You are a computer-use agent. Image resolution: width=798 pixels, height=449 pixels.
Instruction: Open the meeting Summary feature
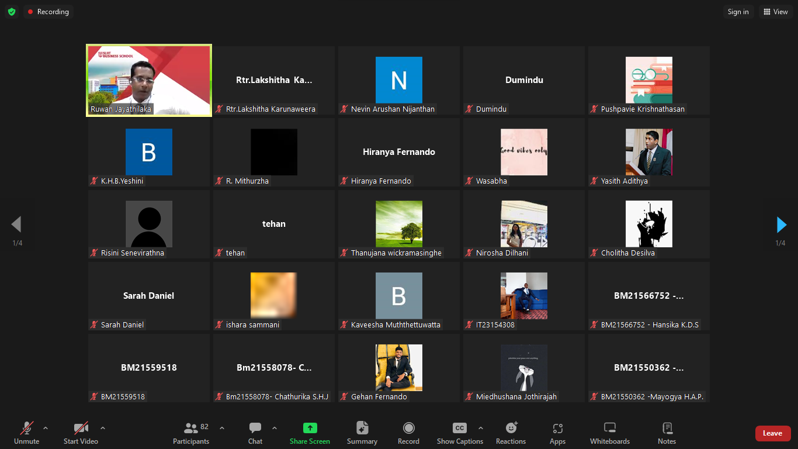(x=362, y=433)
